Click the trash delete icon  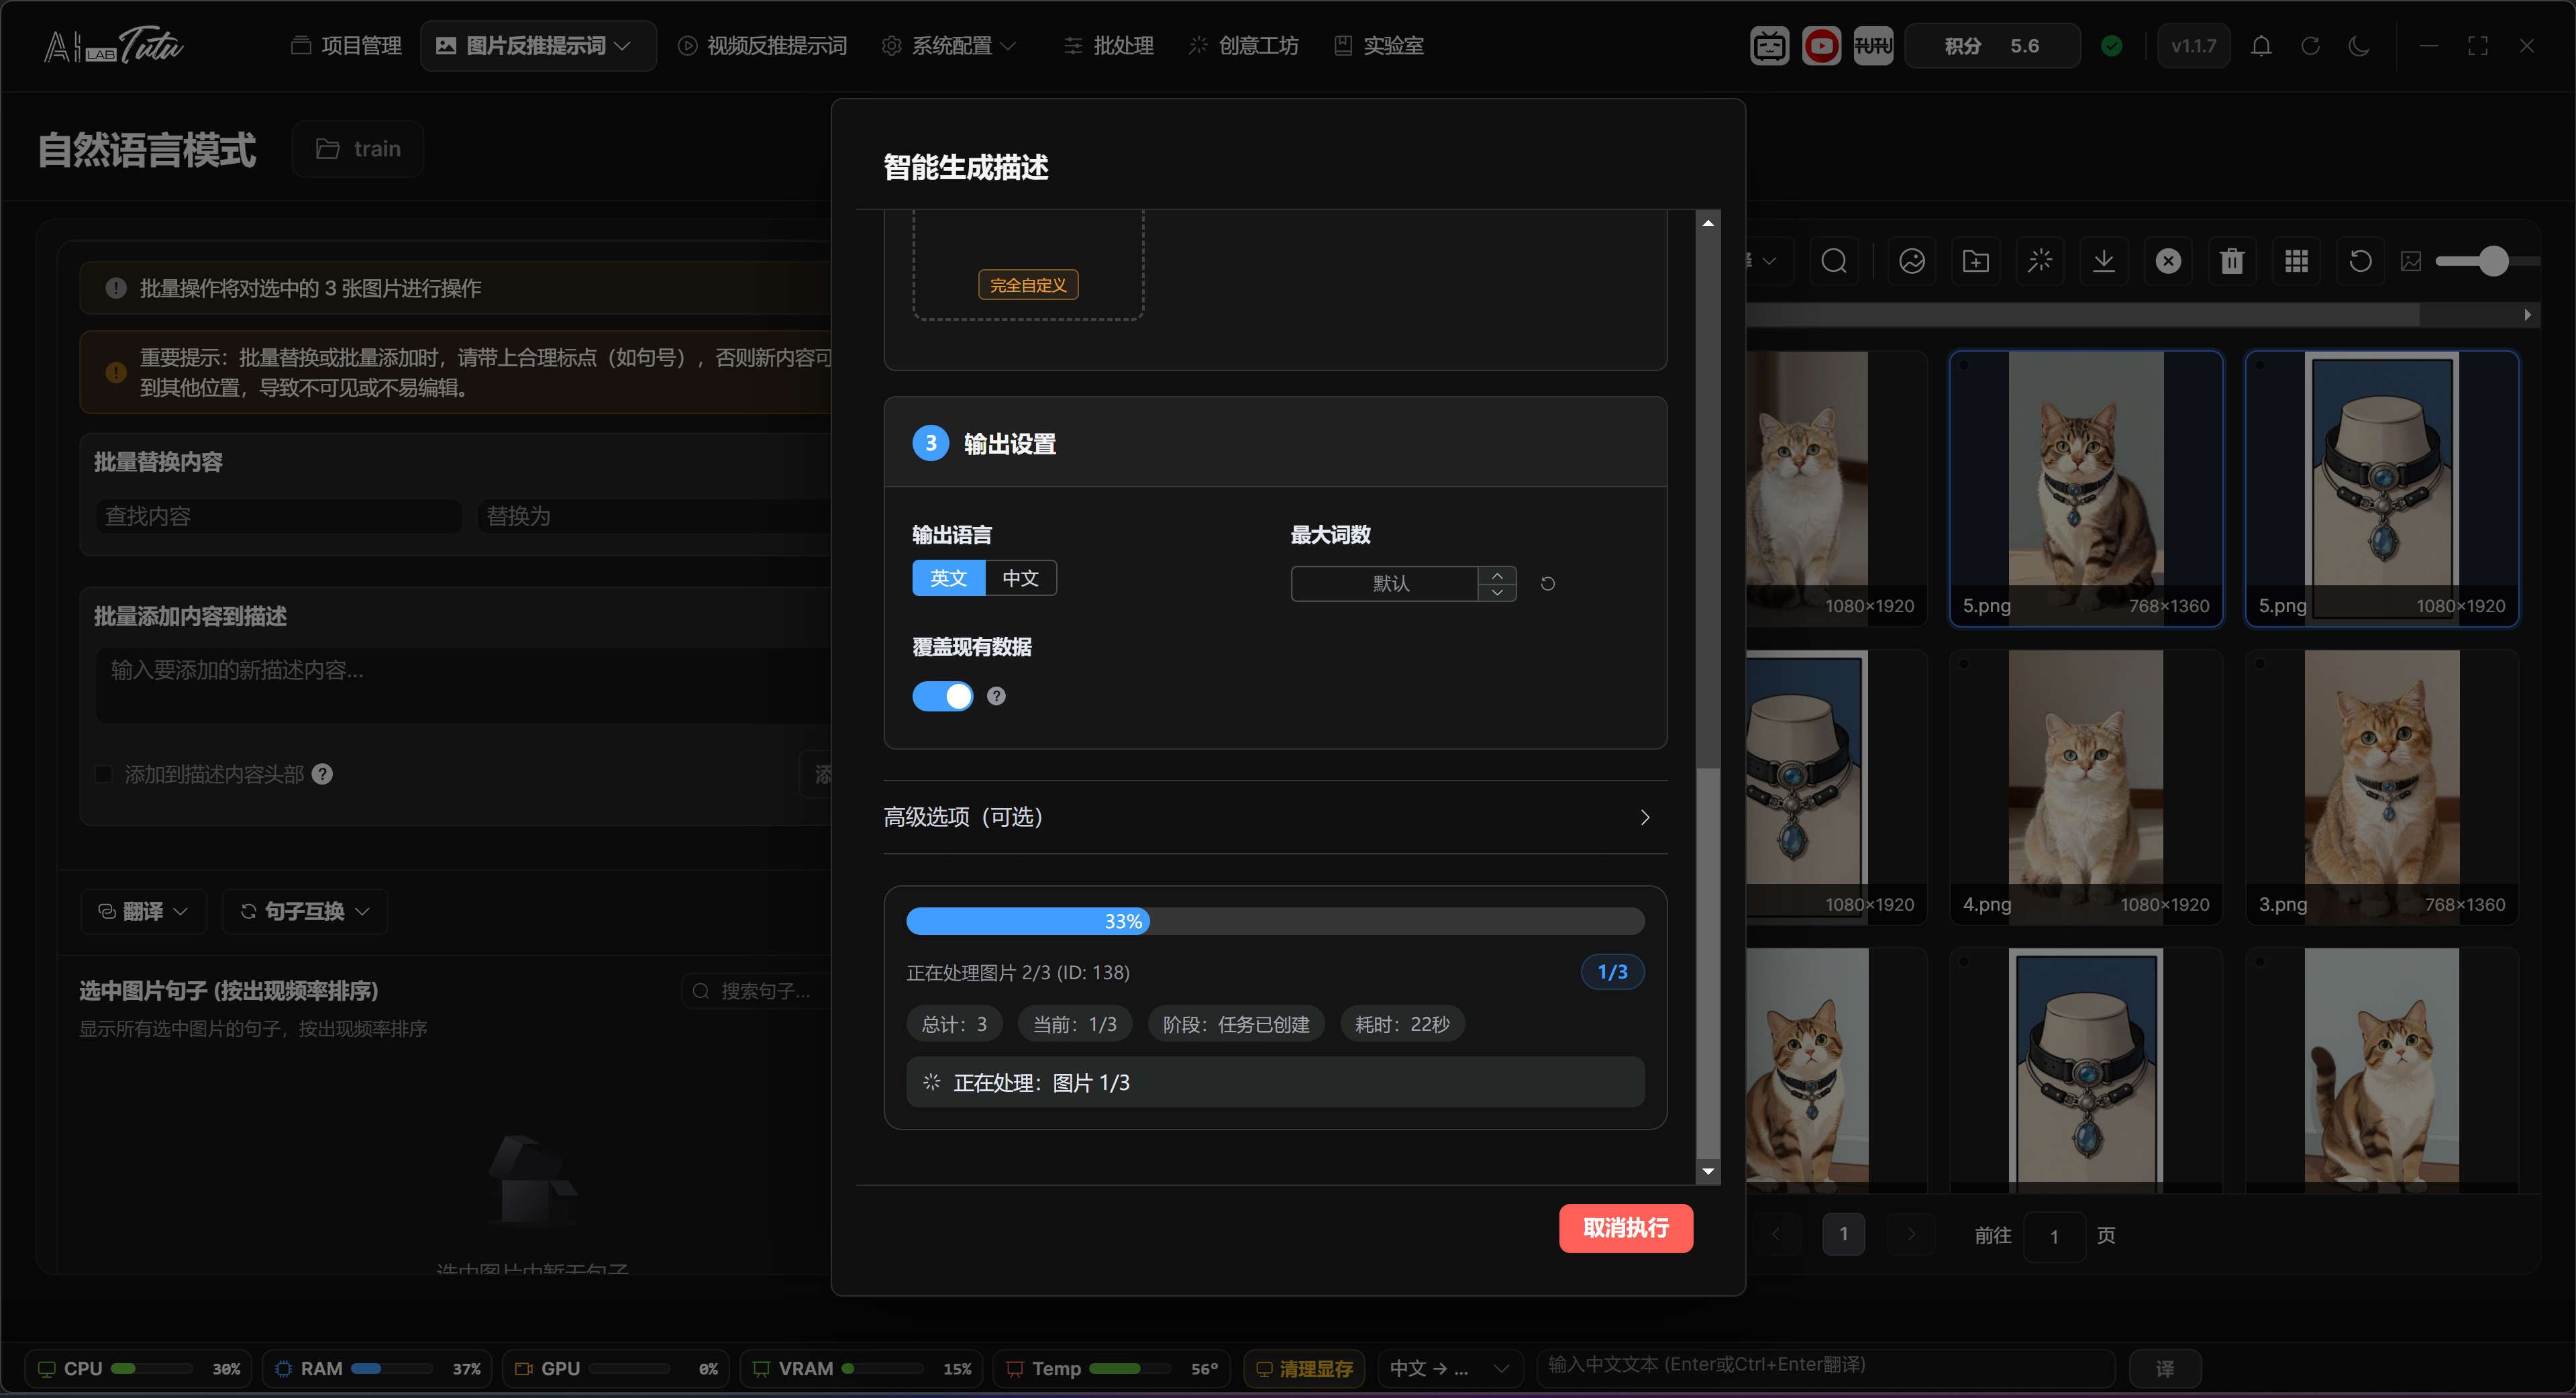(2232, 261)
